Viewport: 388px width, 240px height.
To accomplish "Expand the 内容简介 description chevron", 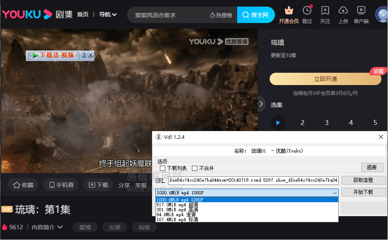I will (x=60, y=227).
